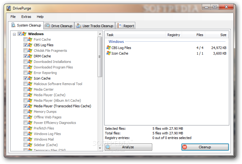Open the Extras menu
Viewport: 242px width, 164px height.
[x=26, y=17]
